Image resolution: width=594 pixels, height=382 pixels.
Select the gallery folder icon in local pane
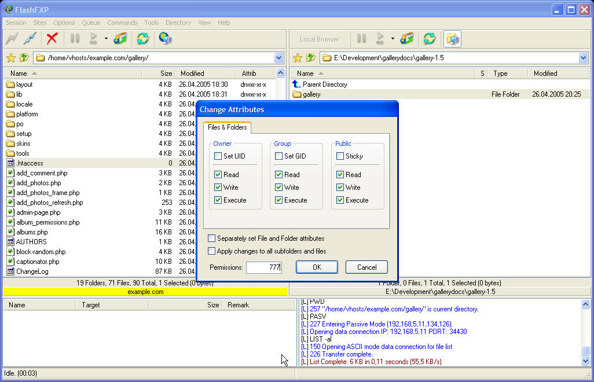[297, 94]
